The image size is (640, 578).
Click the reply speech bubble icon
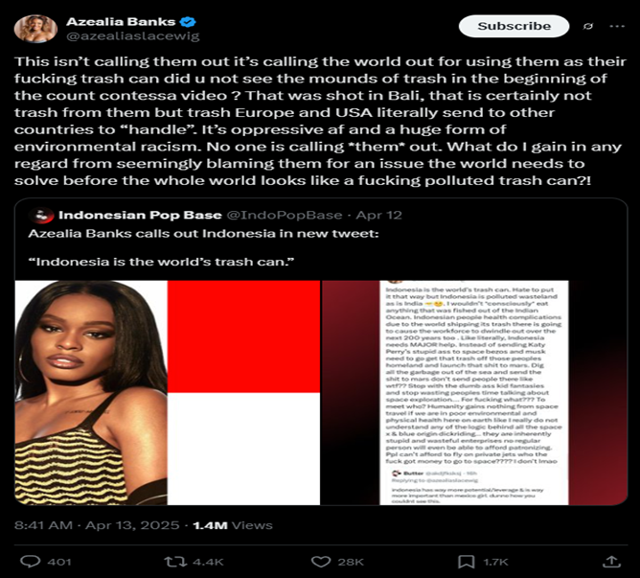coord(31,562)
